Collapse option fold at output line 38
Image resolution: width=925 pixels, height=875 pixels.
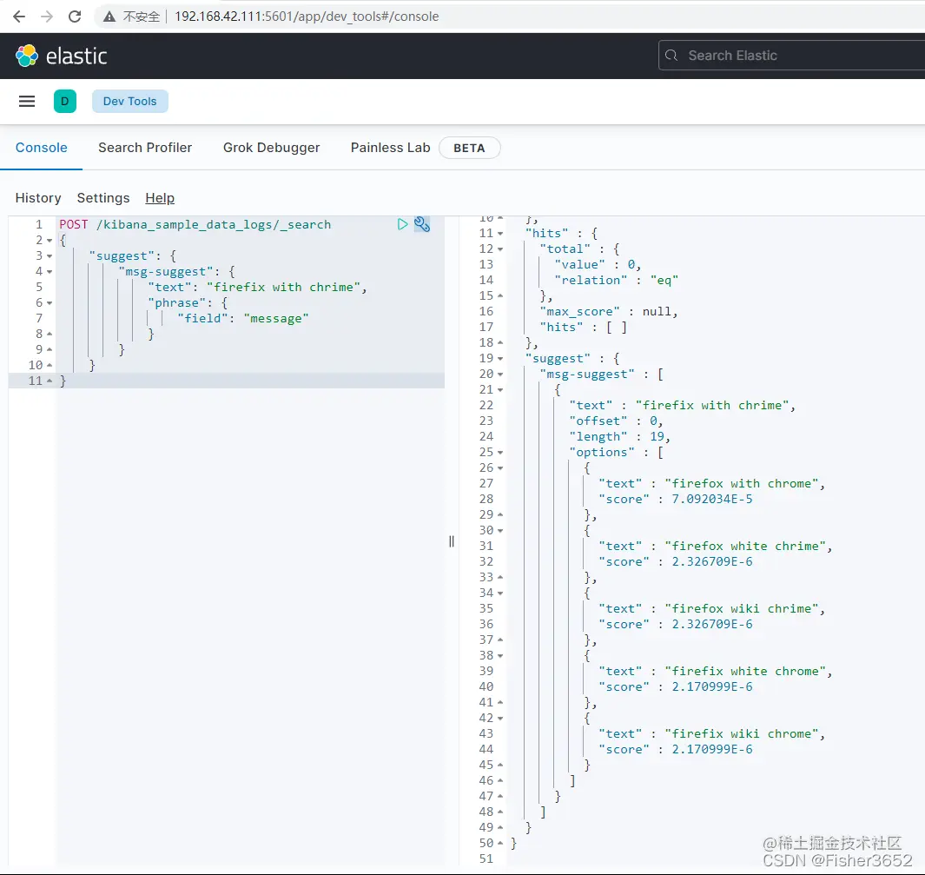pyautogui.click(x=500, y=655)
